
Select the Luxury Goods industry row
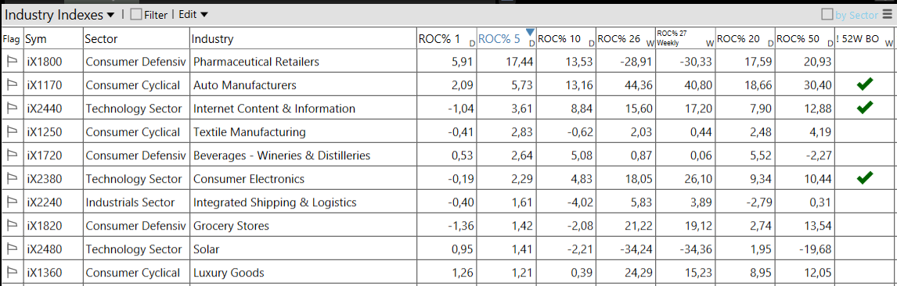click(x=448, y=272)
